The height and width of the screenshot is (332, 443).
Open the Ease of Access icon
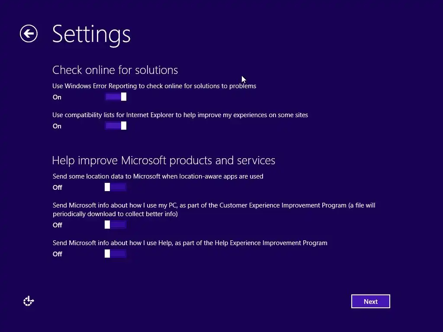[29, 301]
